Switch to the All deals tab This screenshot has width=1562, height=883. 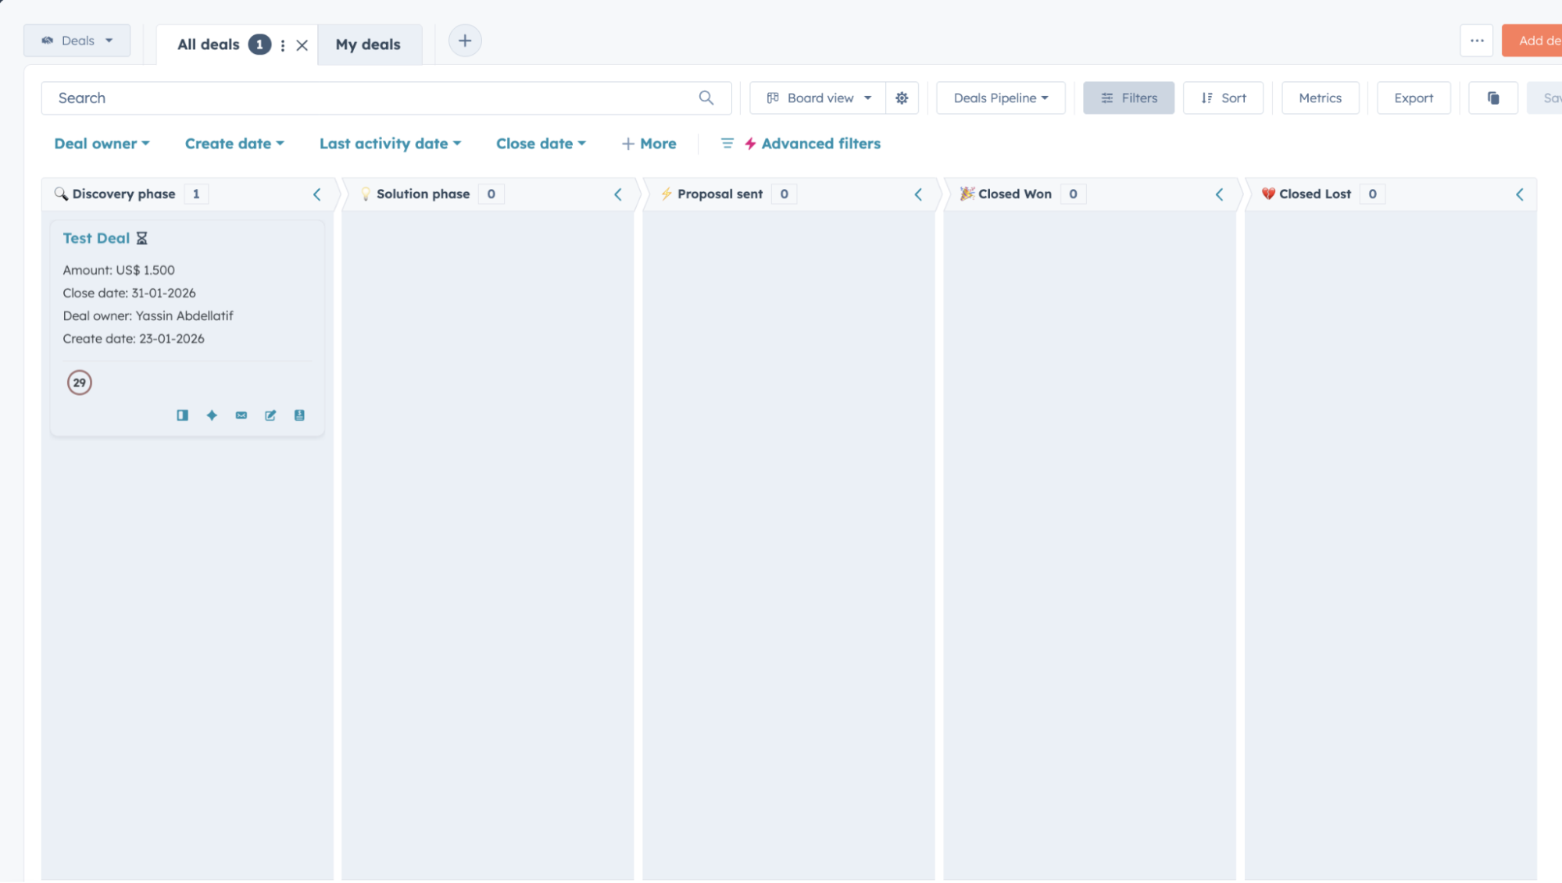pyautogui.click(x=208, y=45)
